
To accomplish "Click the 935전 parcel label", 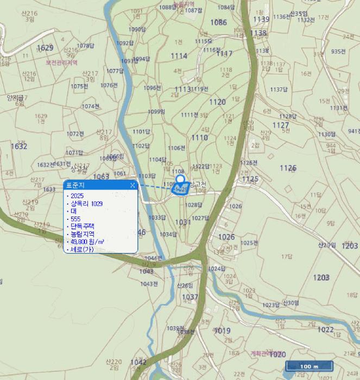I will click(x=338, y=52).
